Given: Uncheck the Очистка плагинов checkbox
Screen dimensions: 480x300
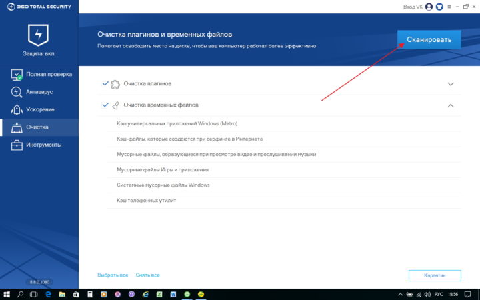Looking at the screenshot, I should (x=105, y=83).
